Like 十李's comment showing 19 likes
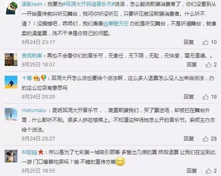 tap(205, 97)
